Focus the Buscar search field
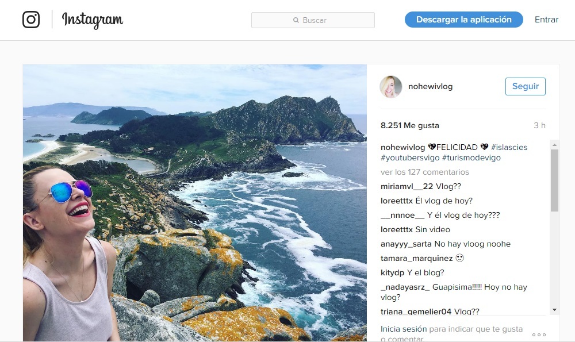Viewport: 575px width, 342px height. click(x=313, y=20)
